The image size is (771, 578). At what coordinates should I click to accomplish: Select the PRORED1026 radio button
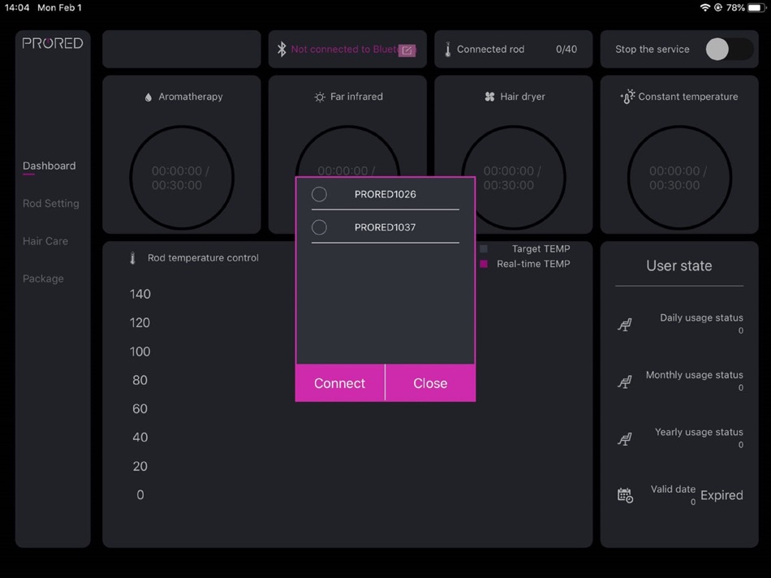pos(319,194)
